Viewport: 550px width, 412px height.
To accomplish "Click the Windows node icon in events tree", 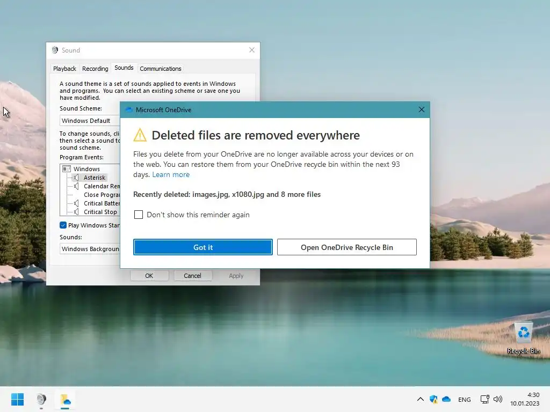I will tap(67, 169).
